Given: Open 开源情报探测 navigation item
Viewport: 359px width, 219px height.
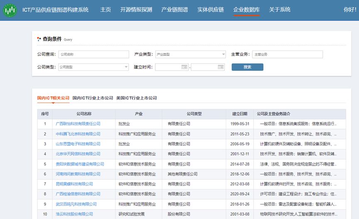Looking at the screenshot, I should 136,10.
